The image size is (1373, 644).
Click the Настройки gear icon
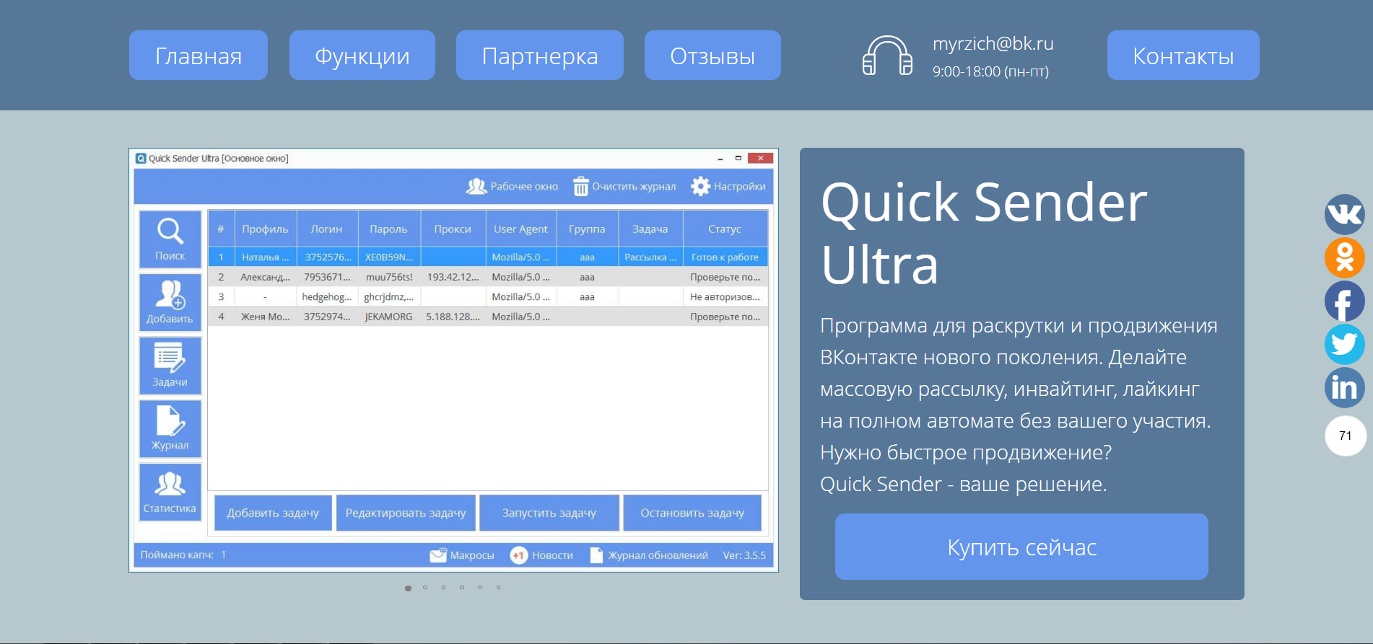coord(700,186)
